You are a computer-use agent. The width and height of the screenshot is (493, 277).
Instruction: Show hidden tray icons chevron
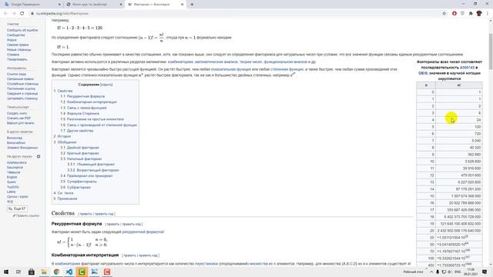[431, 272]
